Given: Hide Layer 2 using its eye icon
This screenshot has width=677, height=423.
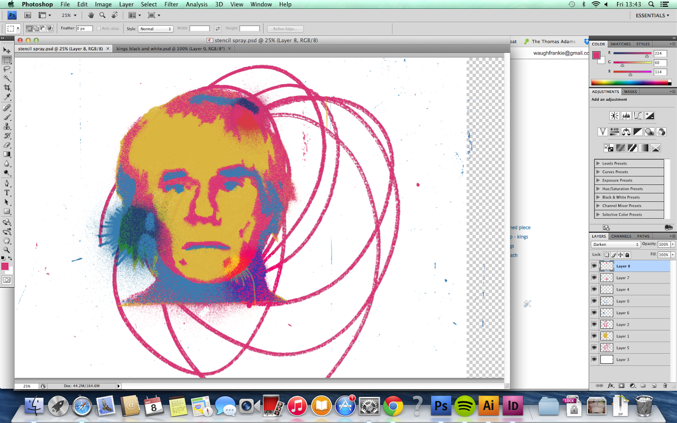Looking at the screenshot, I should click(594, 324).
